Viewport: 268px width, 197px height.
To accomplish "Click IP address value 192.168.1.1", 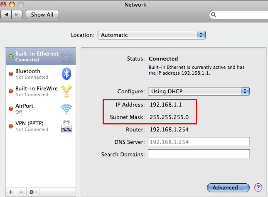I will pyautogui.click(x=166, y=105).
